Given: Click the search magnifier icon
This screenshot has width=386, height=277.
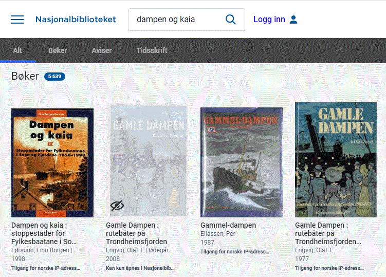Looking at the screenshot, I should coord(231,20).
